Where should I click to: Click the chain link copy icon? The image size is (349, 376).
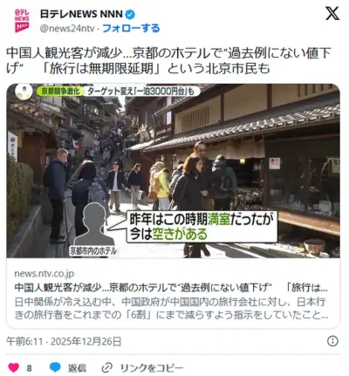[106, 368]
